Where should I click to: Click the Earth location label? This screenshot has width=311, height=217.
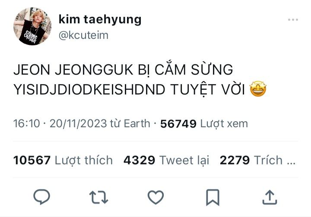pos(136,124)
